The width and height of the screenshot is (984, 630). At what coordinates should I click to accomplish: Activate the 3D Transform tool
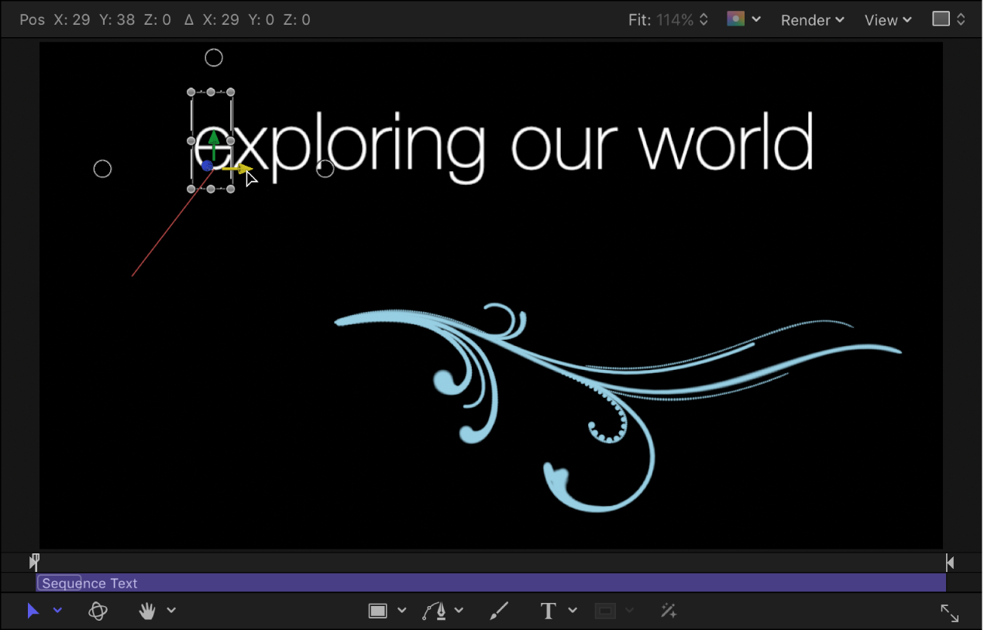98,611
